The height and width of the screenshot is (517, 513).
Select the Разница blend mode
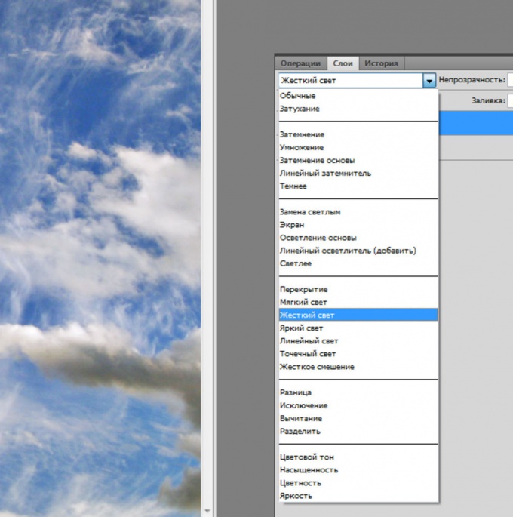[358, 392]
